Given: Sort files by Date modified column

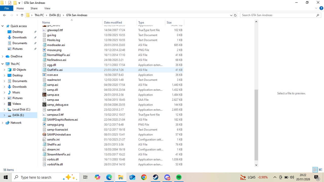Looking at the screenshot, I should (x=120, y=22).
